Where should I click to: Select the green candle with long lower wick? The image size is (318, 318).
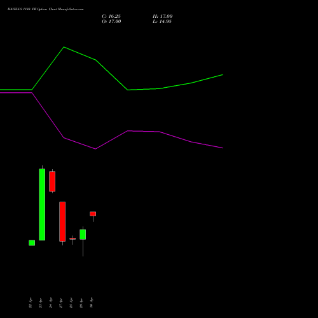(x=83, y=235)
